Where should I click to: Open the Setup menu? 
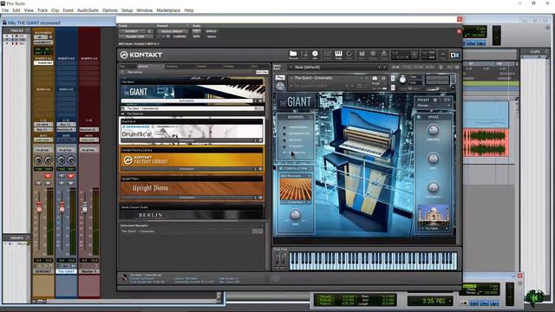(127, 10)
